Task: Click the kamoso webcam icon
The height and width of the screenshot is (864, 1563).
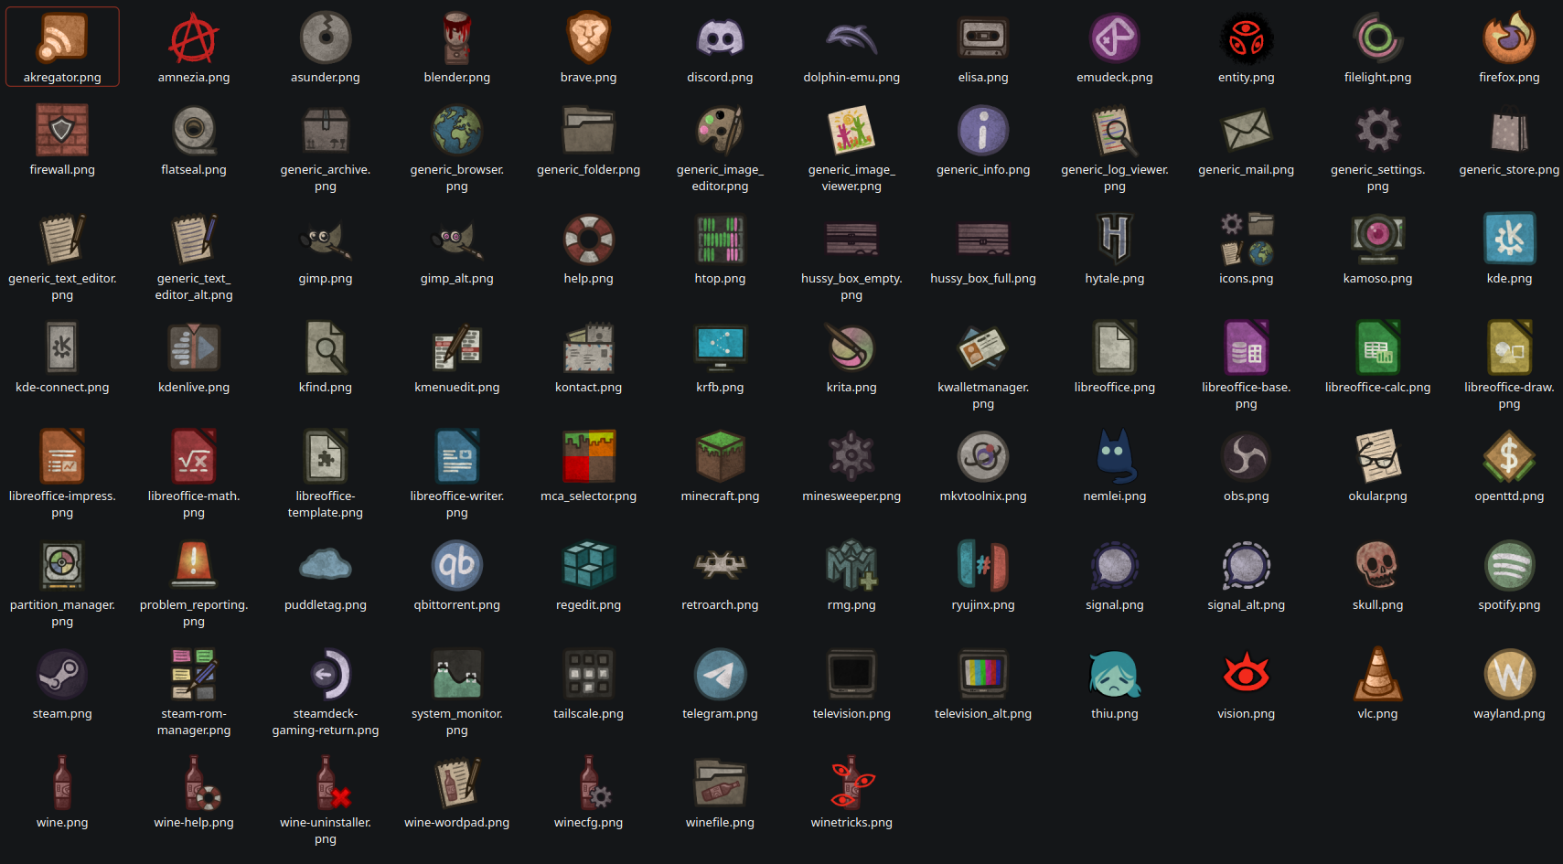Action: 1378,239
